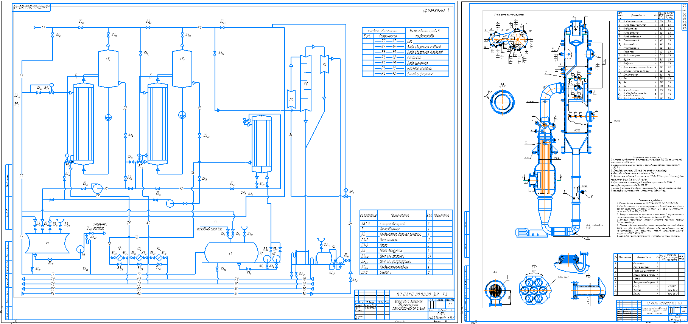Click title block of right assembly drawing
The width and height of the screenshot is (688, 324).
click(652, 311)
